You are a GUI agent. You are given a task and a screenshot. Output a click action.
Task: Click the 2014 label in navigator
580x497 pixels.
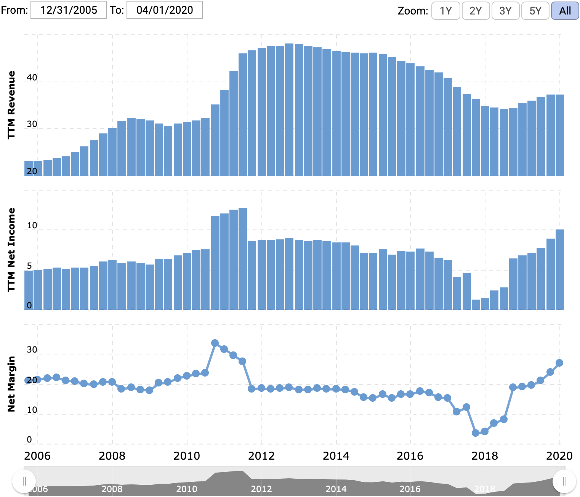336,489
